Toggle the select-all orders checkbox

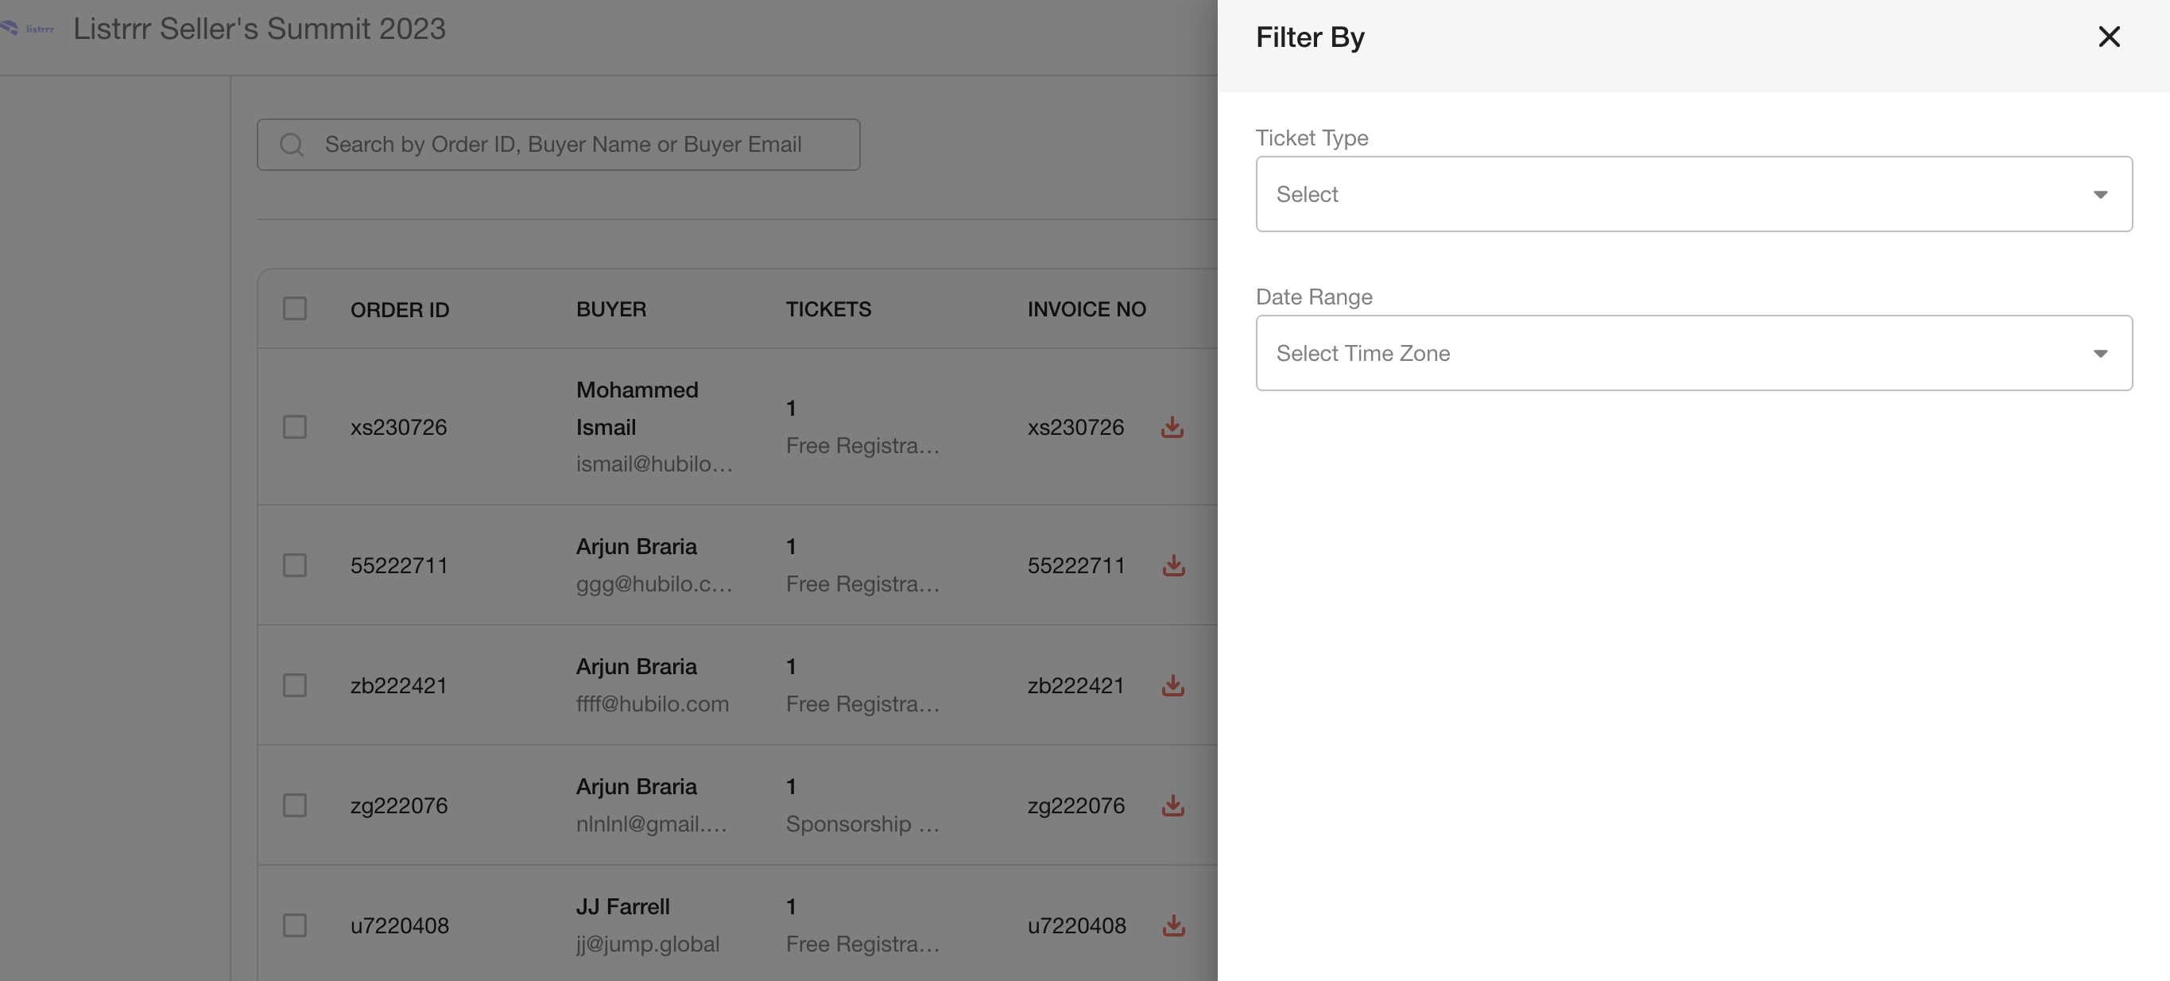point(295,308)
